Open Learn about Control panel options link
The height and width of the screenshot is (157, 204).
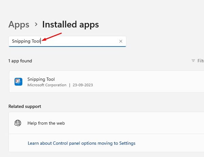[82, 143]
